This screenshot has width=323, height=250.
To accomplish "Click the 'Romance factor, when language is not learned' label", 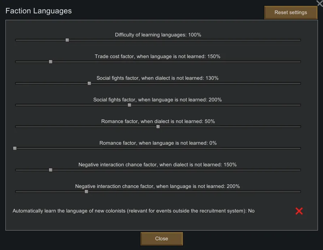I will click(x=158, y=143).
